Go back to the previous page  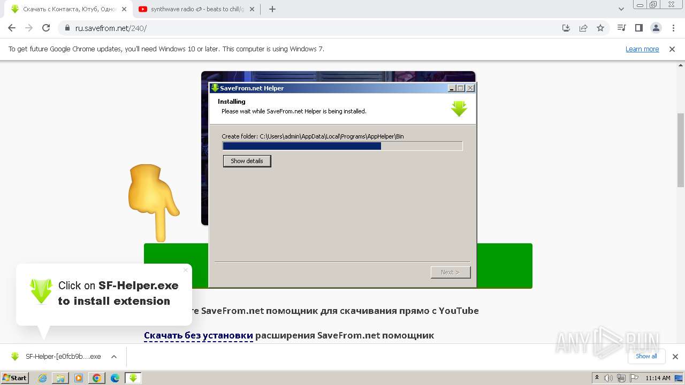(12, 28)
